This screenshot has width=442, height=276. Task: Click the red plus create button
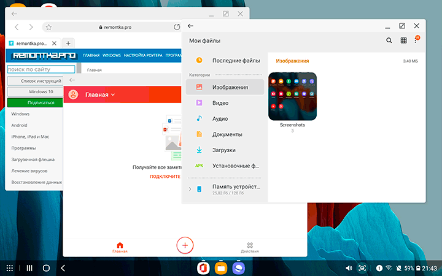185,245
